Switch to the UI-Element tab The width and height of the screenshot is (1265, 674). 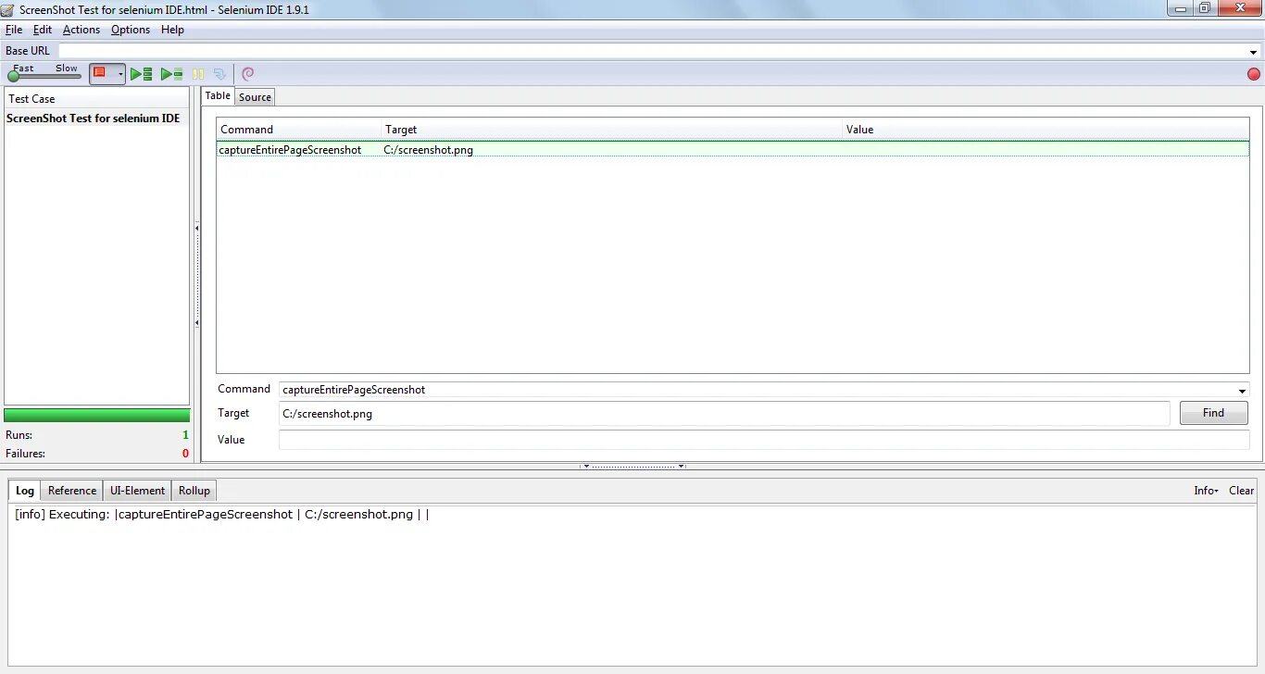coord(137,491)
